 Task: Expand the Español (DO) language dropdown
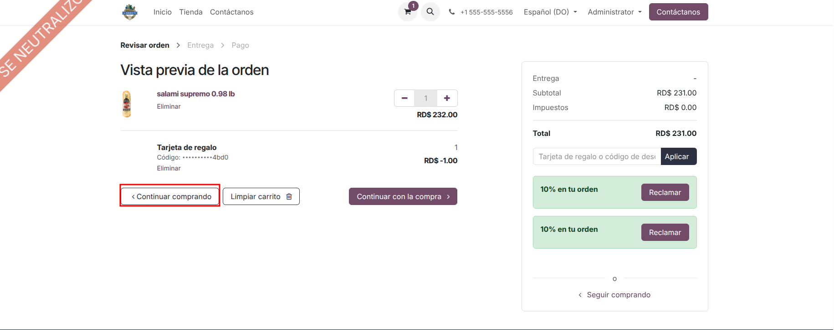coord(550,12)
